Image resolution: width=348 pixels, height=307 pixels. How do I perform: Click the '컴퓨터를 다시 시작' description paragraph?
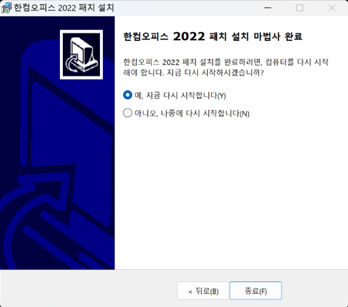(x=225, y=67)
